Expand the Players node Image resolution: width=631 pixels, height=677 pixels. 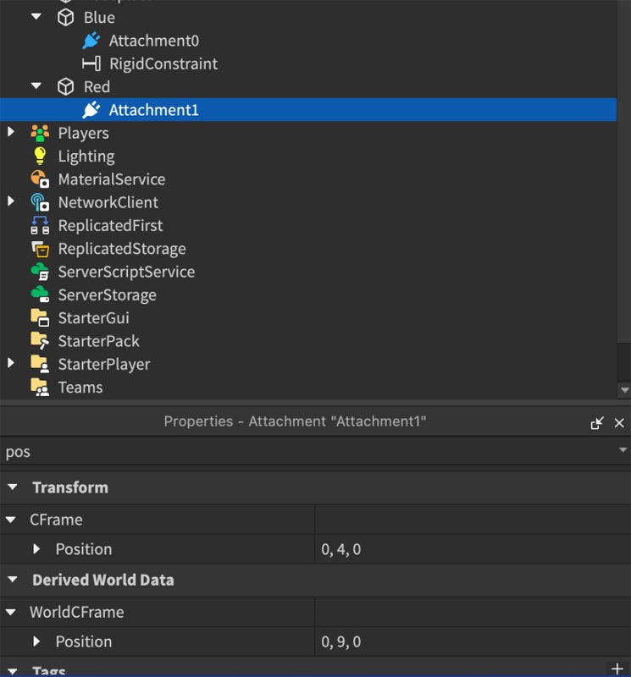[11, 132]
